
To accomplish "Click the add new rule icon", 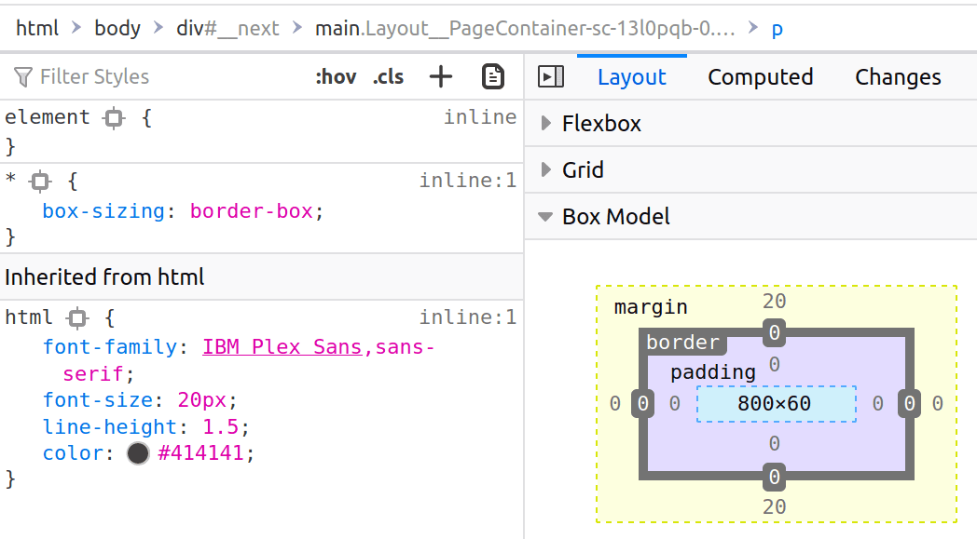I will click(x=440, y=76).
